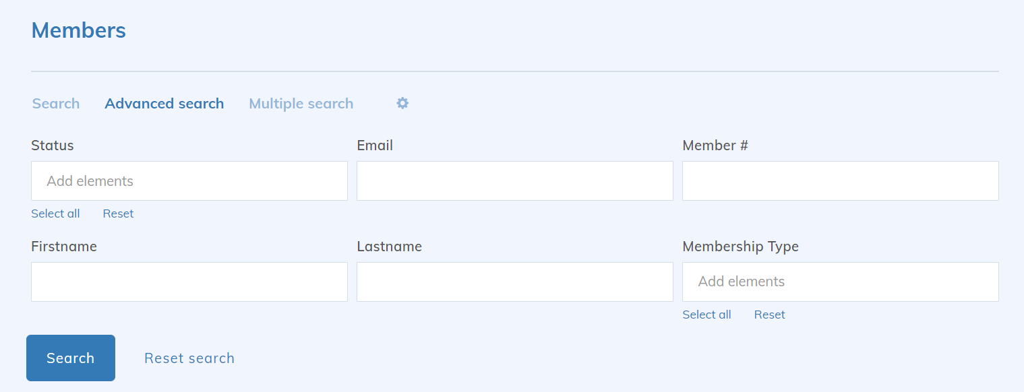Focus the Email input field
The image size is (1024, 392).
(x=514, y=181)
